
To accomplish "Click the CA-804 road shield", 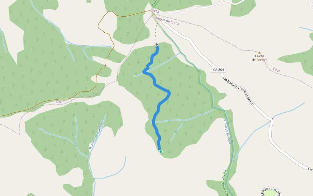I will [218, 70].
